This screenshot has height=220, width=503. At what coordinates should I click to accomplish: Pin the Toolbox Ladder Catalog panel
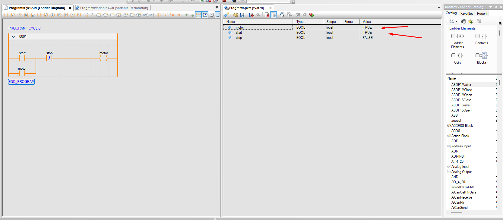pos(496,7)
